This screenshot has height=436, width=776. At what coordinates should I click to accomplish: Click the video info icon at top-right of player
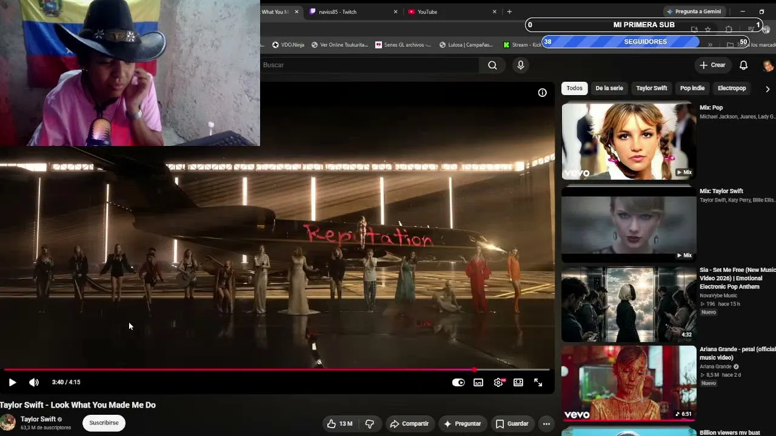(542, 93)
